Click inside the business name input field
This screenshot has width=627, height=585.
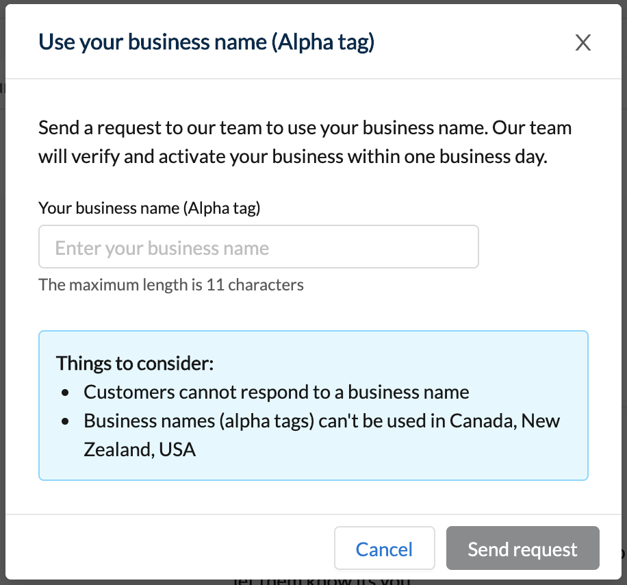point(259,246)
